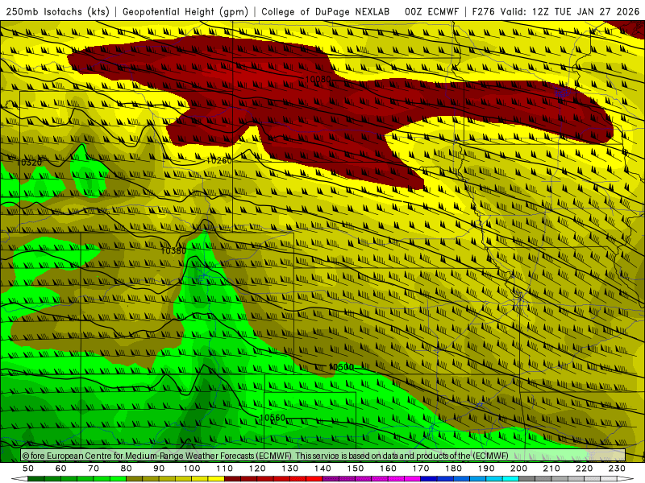Image resolution: width=645 pixels, height=483 pixels.
Task: Click the 190 value on the color scale
Action: [x=486, y=469]
